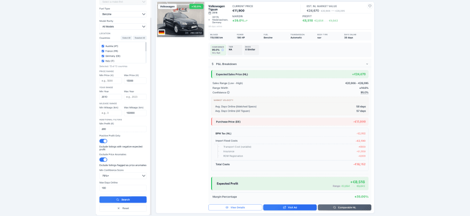Click the Max Days Online field showing 100
Viewport: 470px width, 216px height.
pos(123,188)
